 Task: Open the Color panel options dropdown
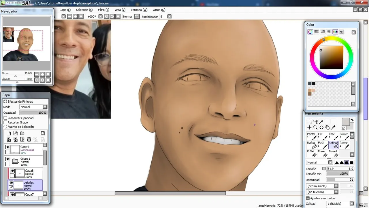pos(354,32)
